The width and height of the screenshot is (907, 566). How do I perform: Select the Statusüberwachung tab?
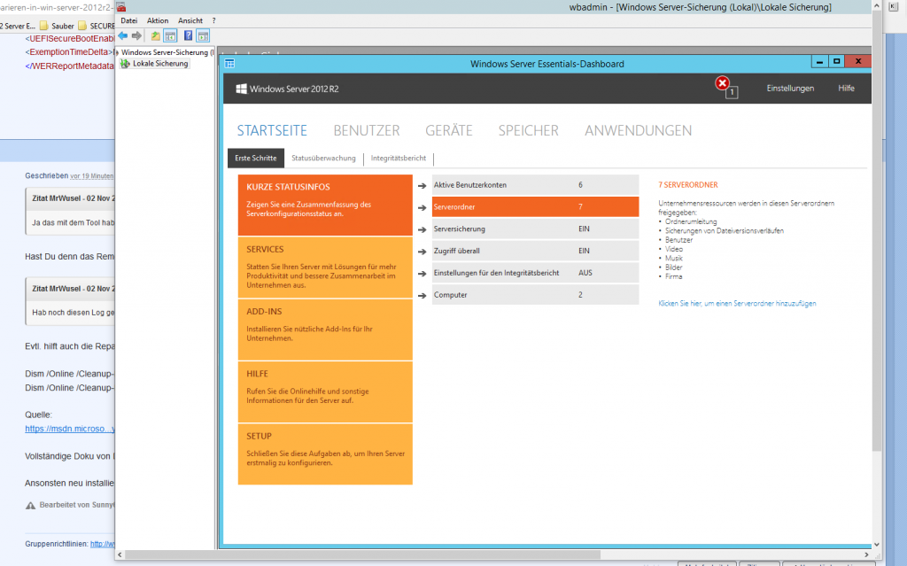tap(323, 158)
